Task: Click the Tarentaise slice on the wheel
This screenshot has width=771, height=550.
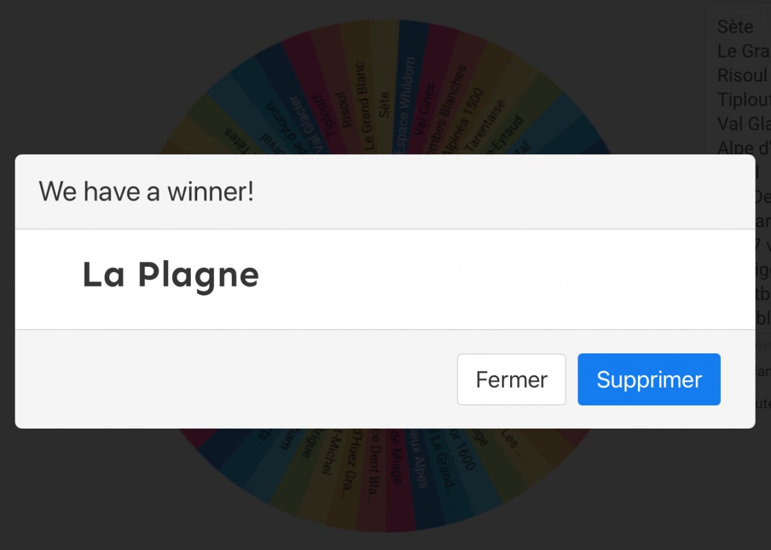Action: point(485,127)
